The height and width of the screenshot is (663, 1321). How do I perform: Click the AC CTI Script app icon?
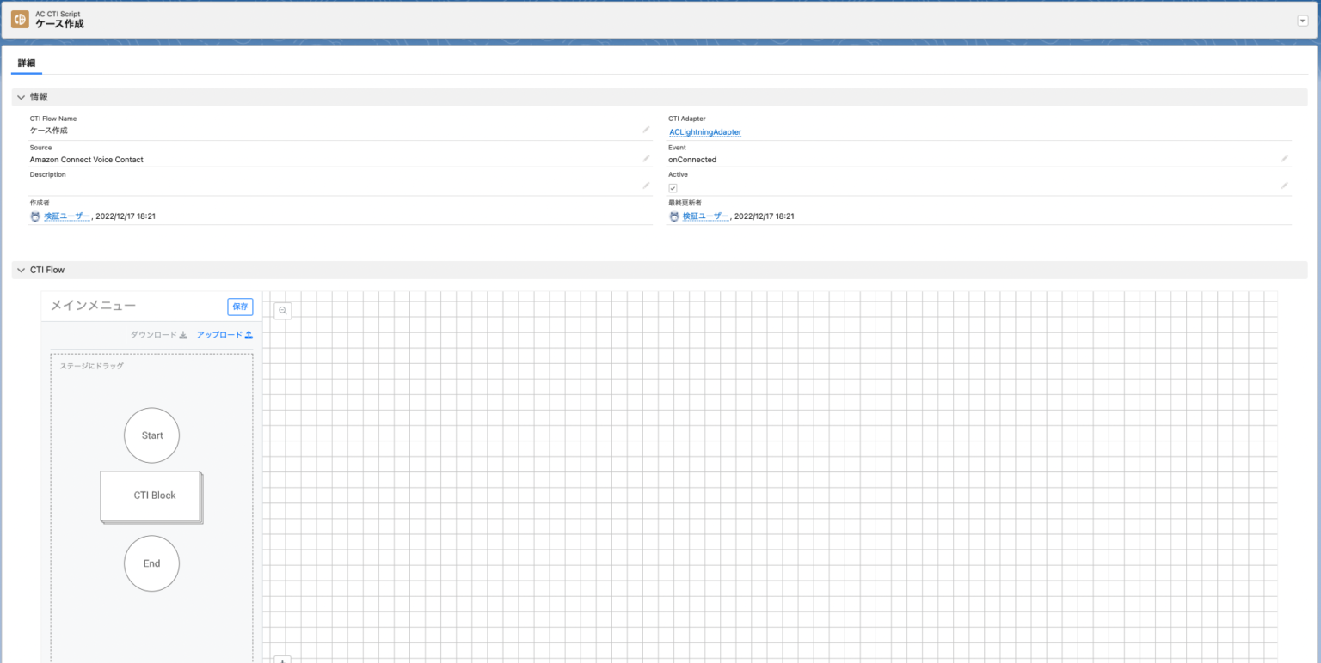19,19
